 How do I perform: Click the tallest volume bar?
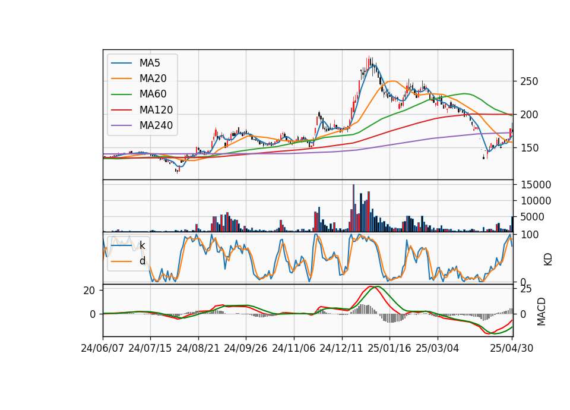click(x=353, y=208)
